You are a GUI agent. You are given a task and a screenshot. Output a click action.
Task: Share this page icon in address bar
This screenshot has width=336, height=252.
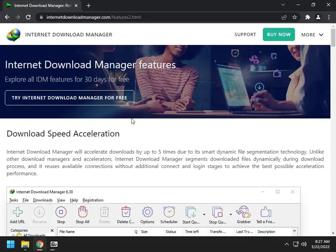click(284, 17)
